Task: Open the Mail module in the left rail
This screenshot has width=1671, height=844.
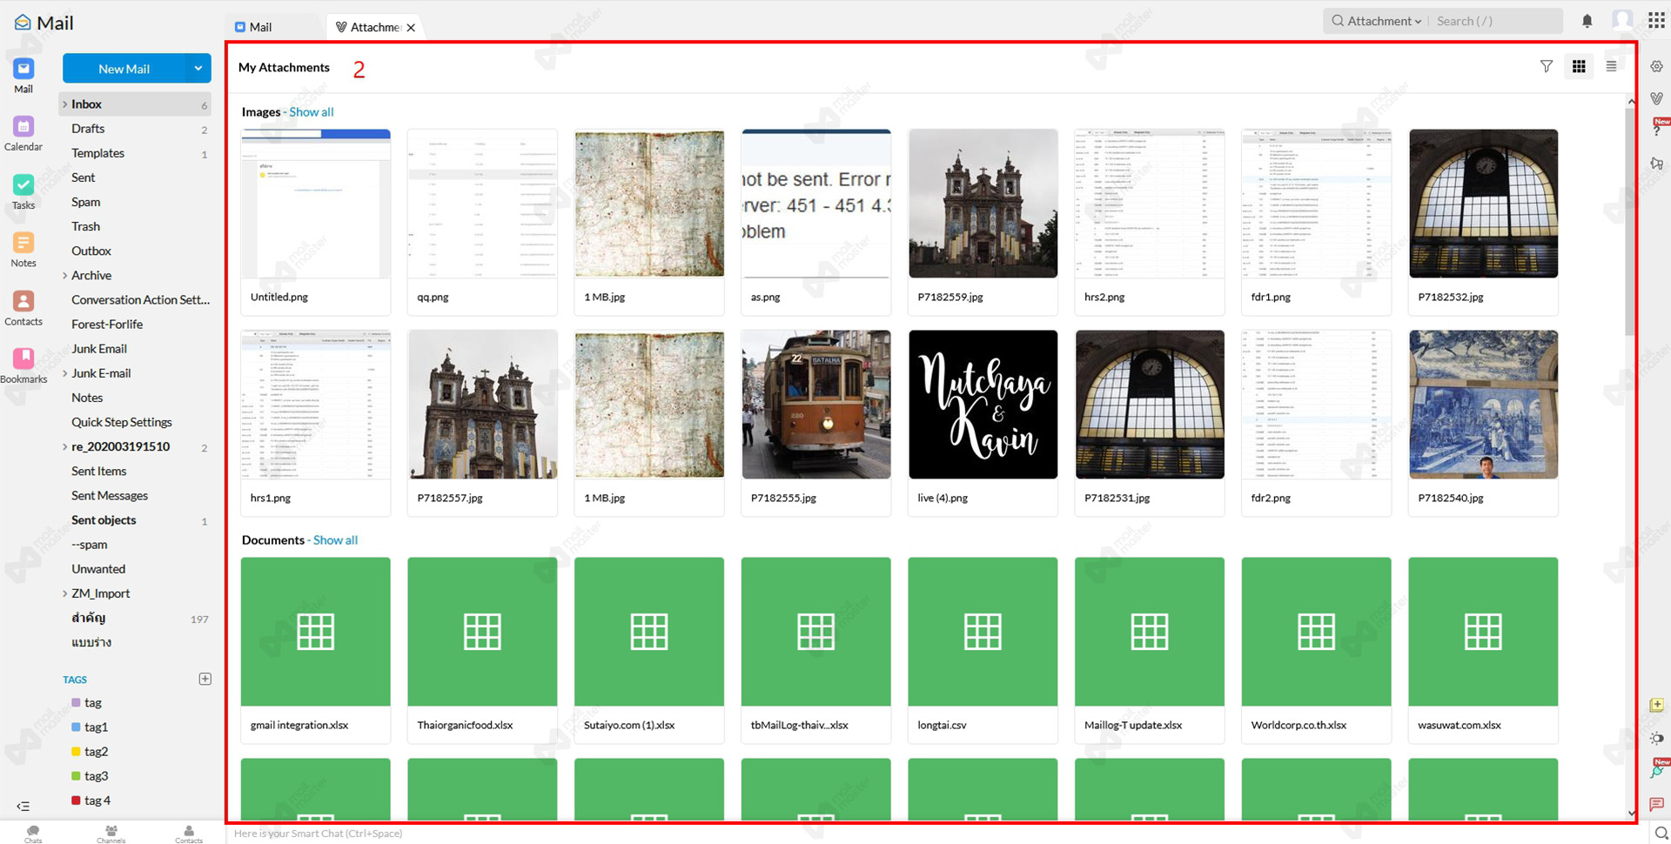Action: coord(23,75)
